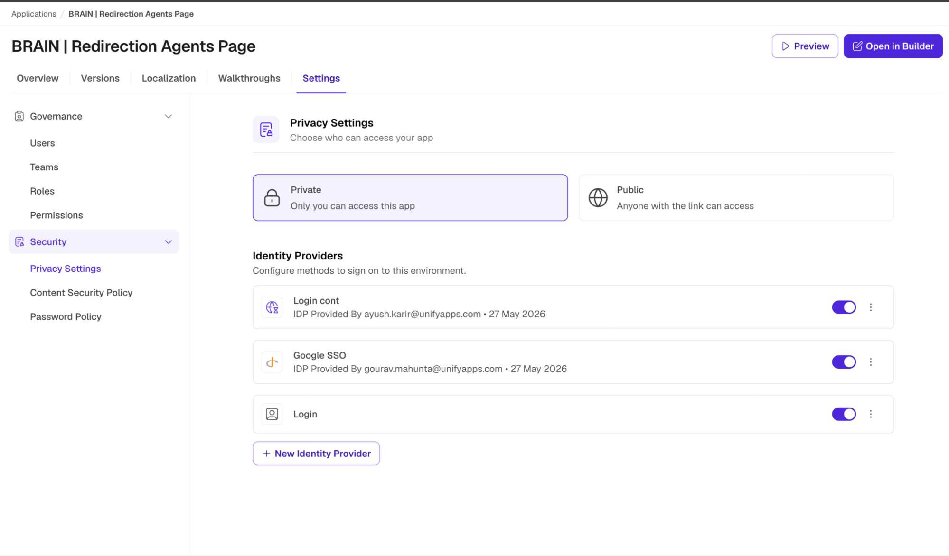Viewport: 949px width, 556px height.
Task: Click the Login cont provider globe icon
Action: point(272,307)
